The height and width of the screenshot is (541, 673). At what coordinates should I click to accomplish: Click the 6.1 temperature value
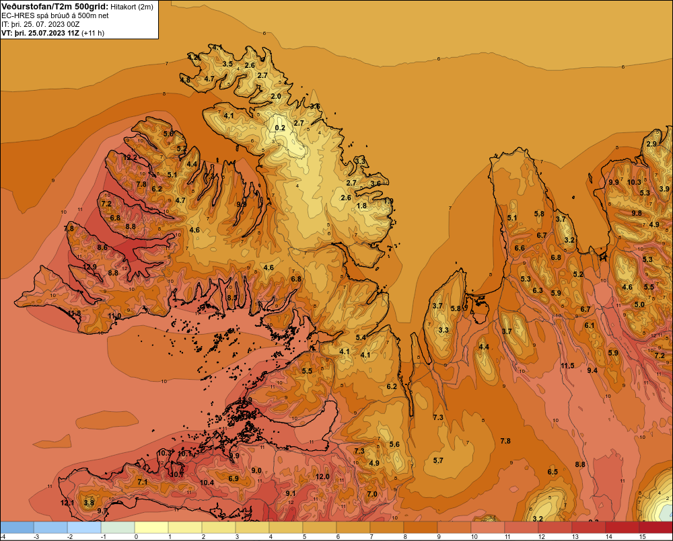pos(590,325)
